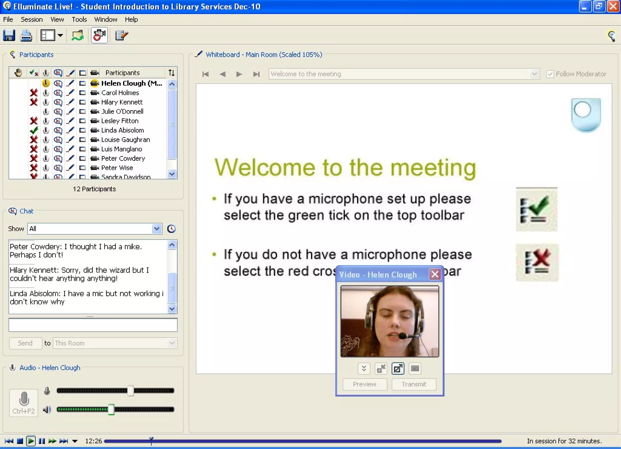Image resolution: width=621 pixels, height=449 pixels.
Task: Click the Print icon in toolbar
Action: pyautogui.click(x=26, y=36)
